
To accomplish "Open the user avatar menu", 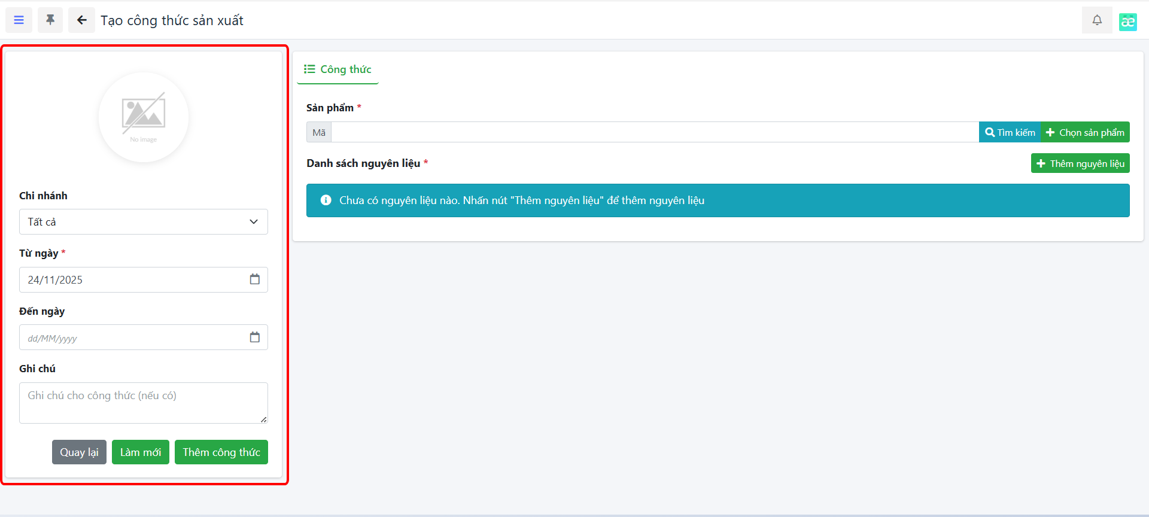I will [x=1127, y=22].
